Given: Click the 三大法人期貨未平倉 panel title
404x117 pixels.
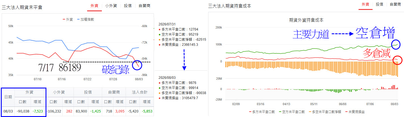Looking at the screenshot, I should (x=22, y=8).
